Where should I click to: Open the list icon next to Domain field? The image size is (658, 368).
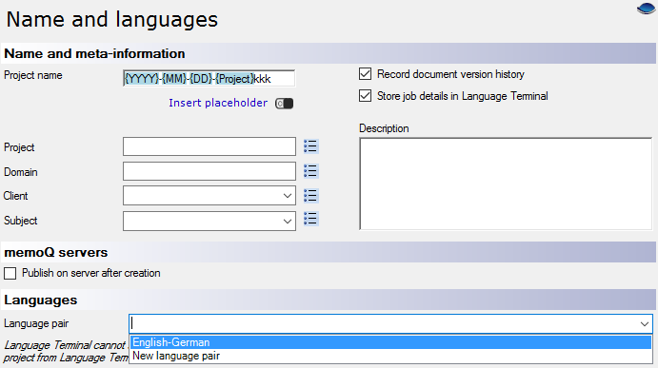310,171
